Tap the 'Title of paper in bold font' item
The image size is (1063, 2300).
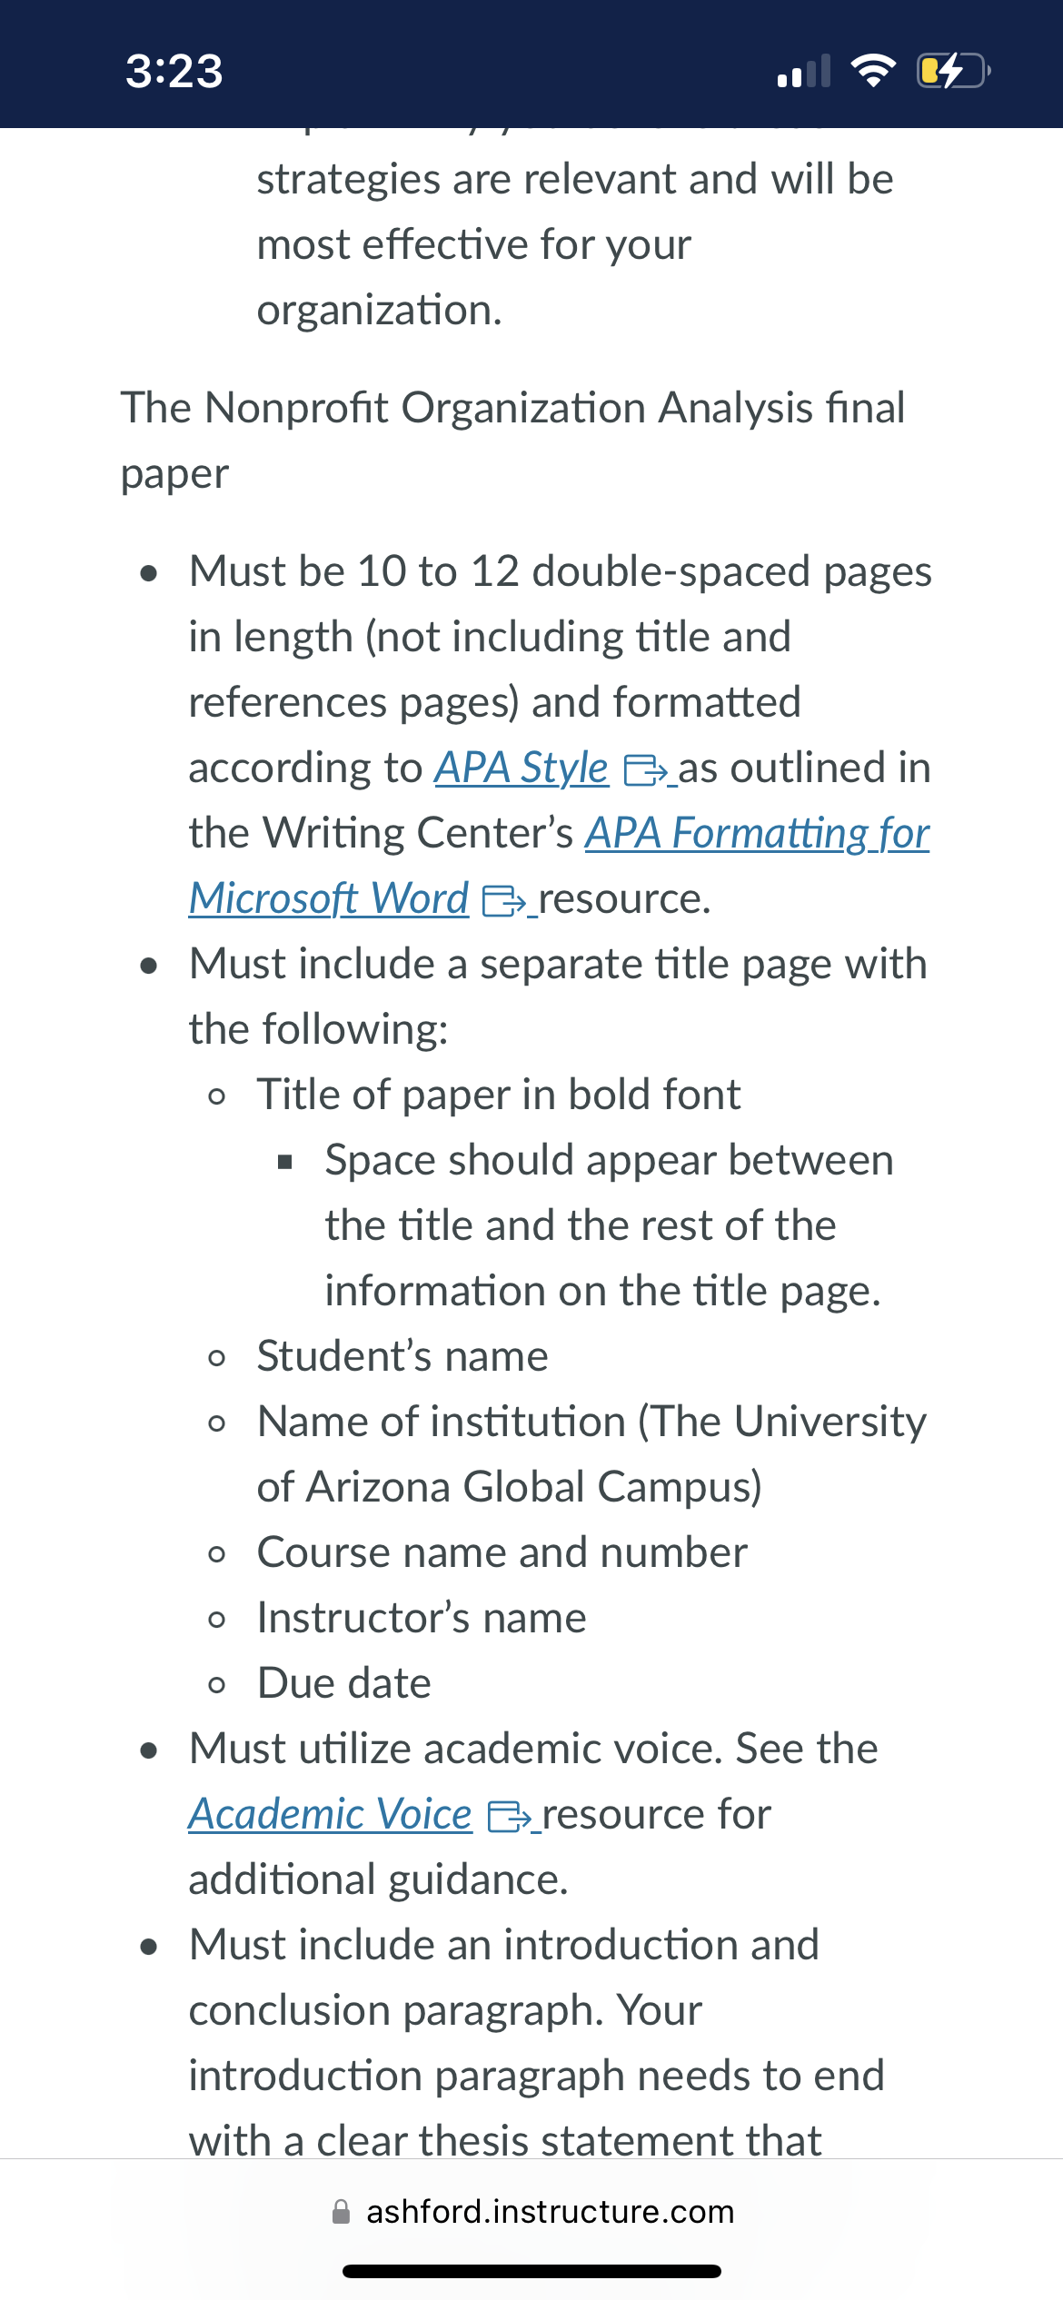pyautogui.click(x=499, y=1095)
